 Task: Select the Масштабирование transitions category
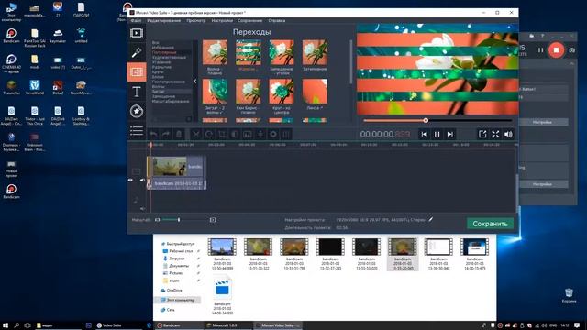(171, 102)
